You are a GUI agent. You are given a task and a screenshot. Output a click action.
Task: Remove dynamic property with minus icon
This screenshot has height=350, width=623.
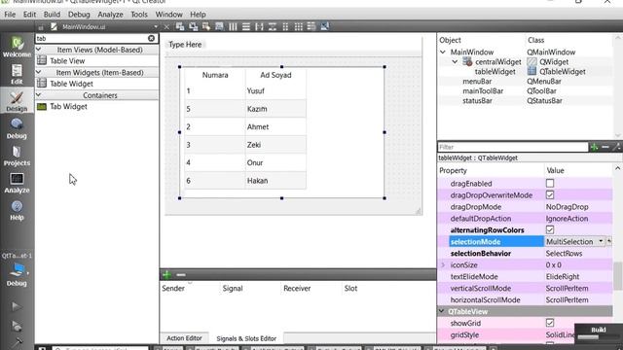click(605, 147)
